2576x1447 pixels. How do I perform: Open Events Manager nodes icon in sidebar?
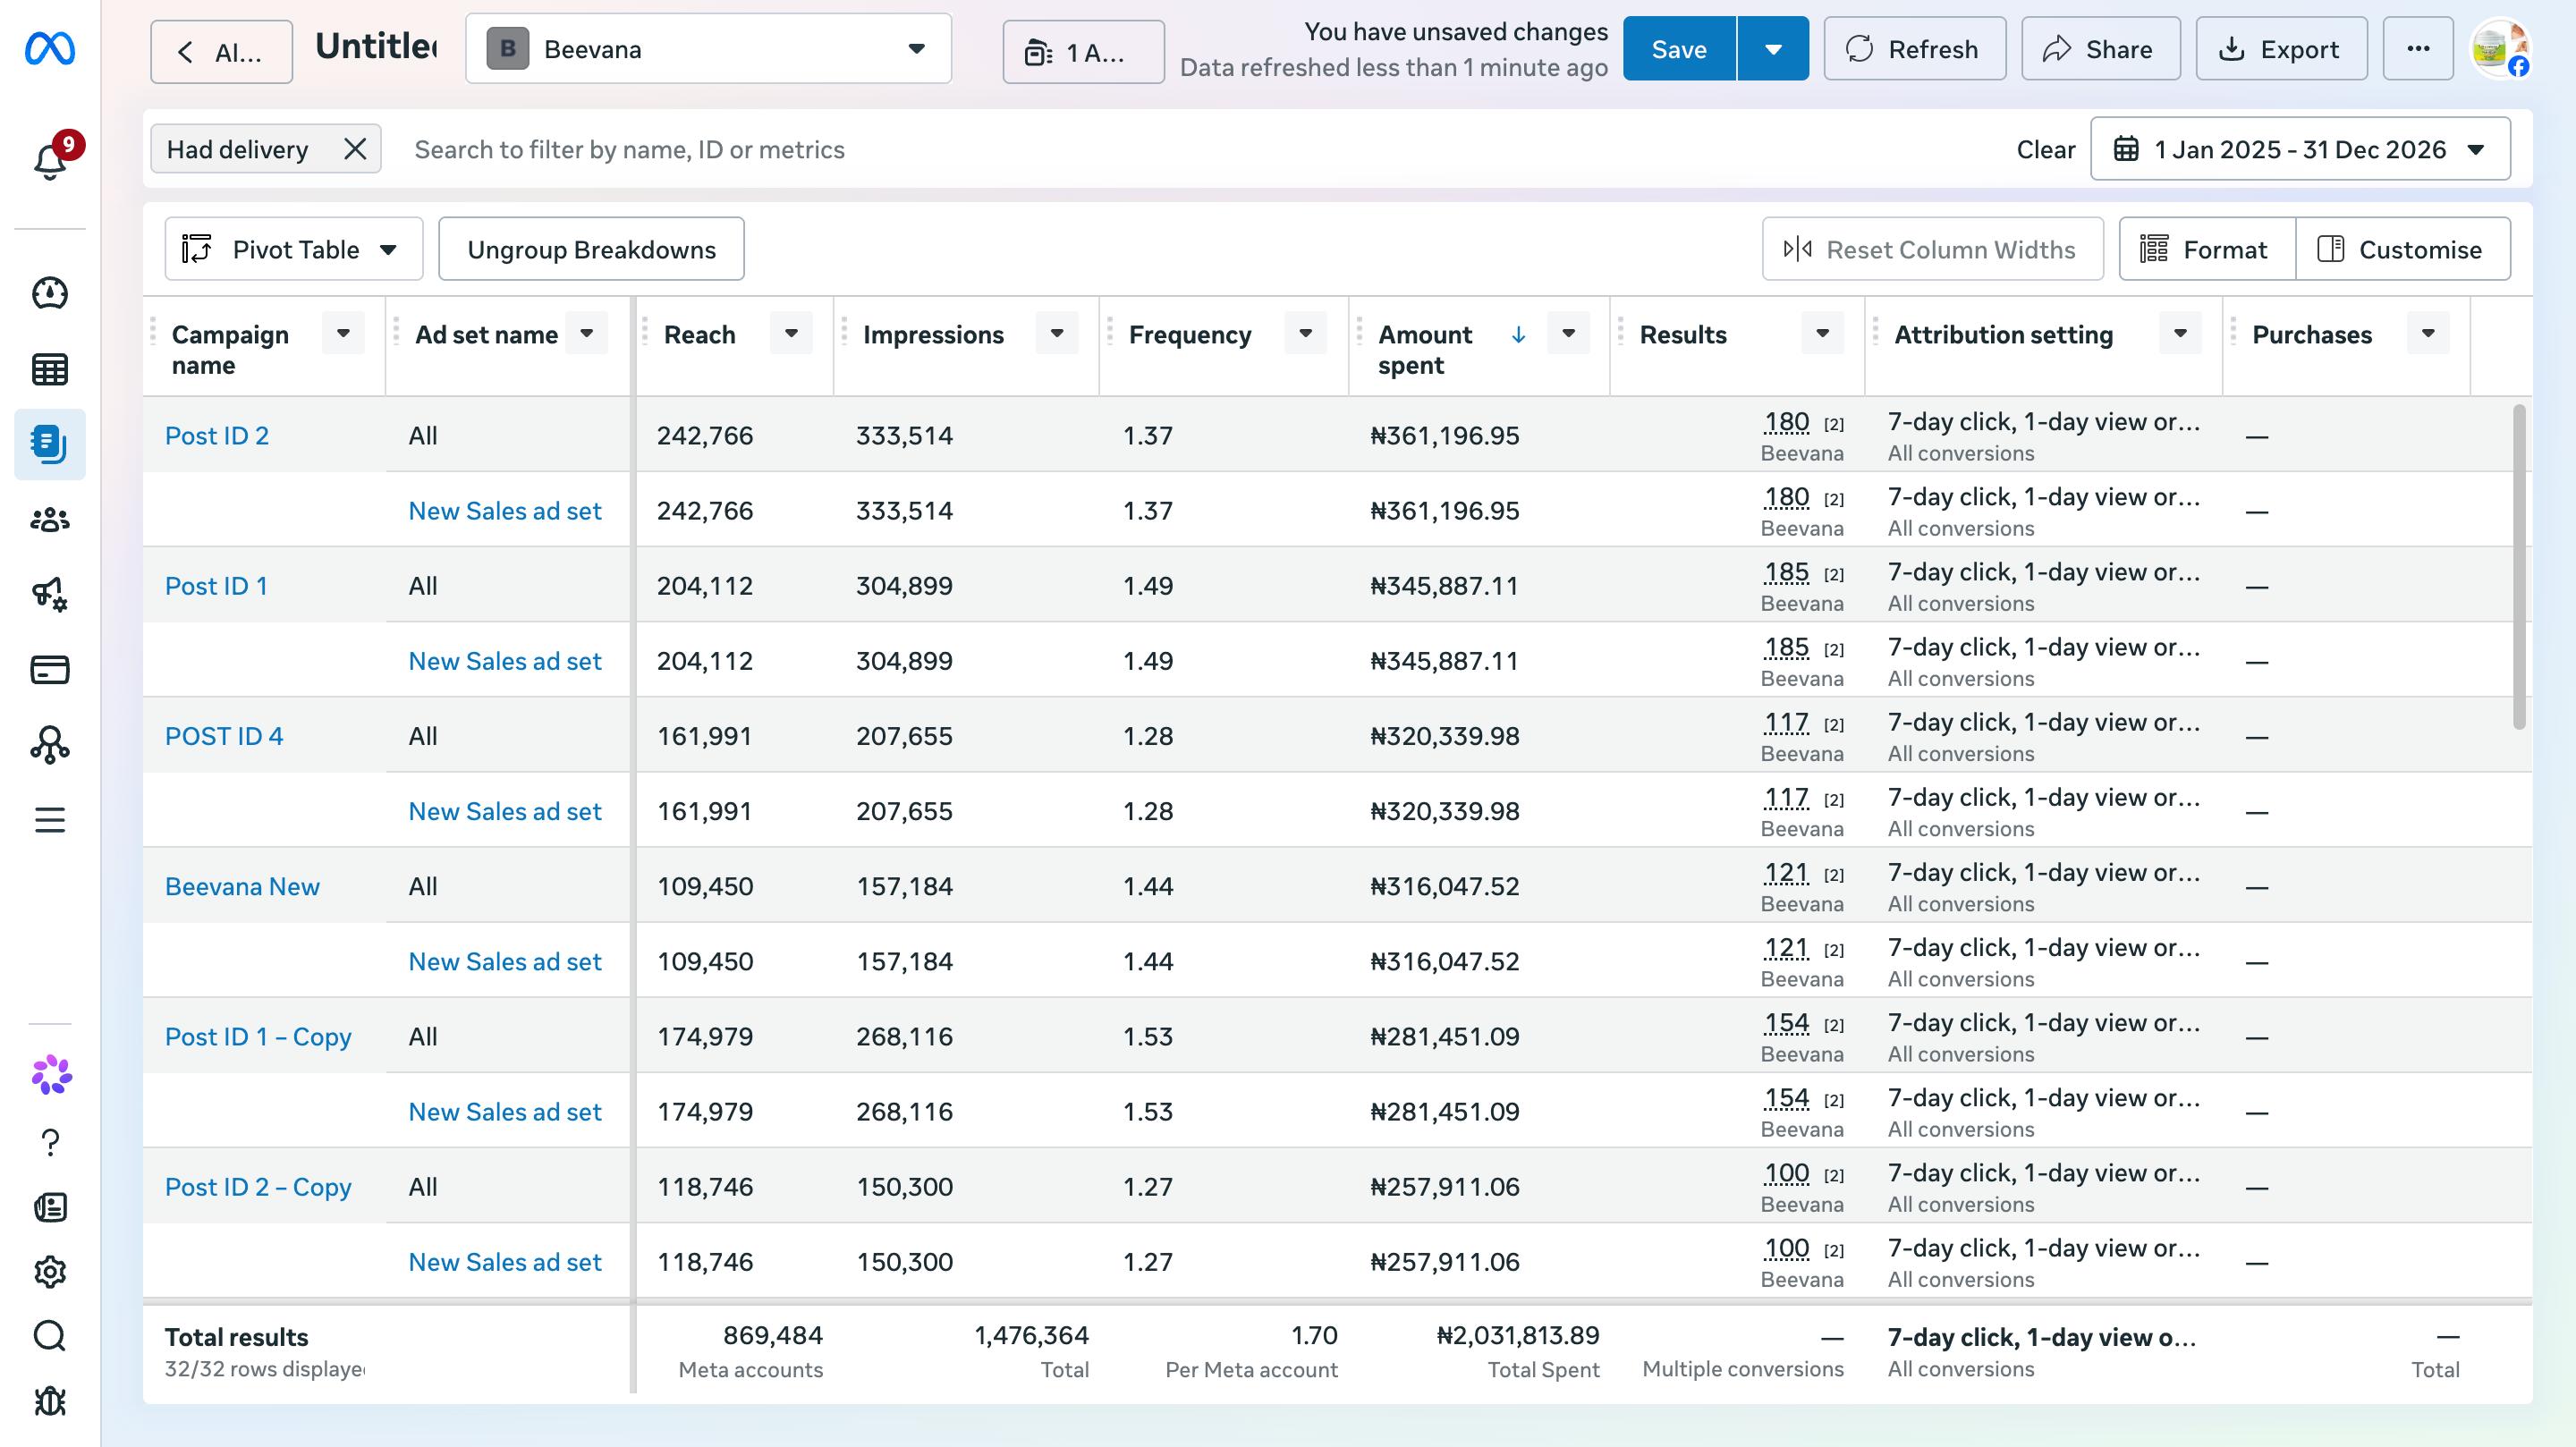[x=50, y=745]
